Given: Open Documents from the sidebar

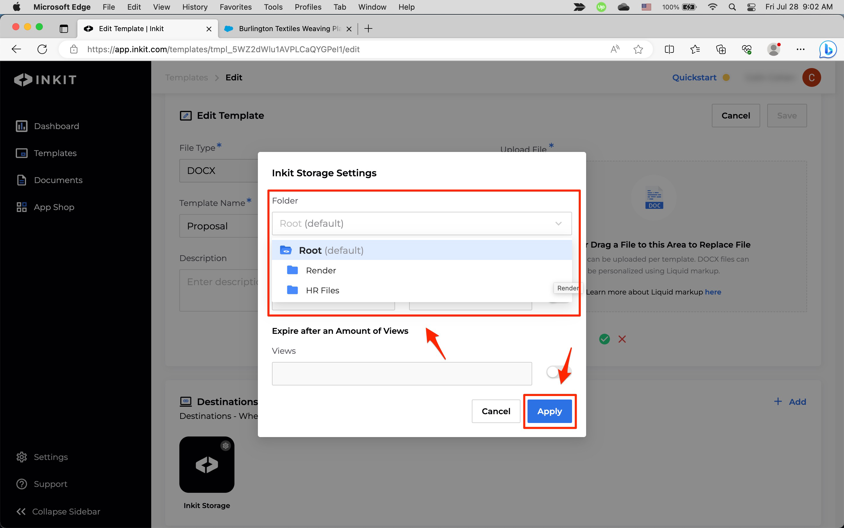Looking at the screenshot, I should click(x=22, y=180).
